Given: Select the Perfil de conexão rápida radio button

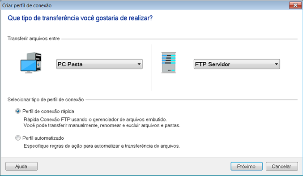Looking at the screenshot, I should pos(18,111).
